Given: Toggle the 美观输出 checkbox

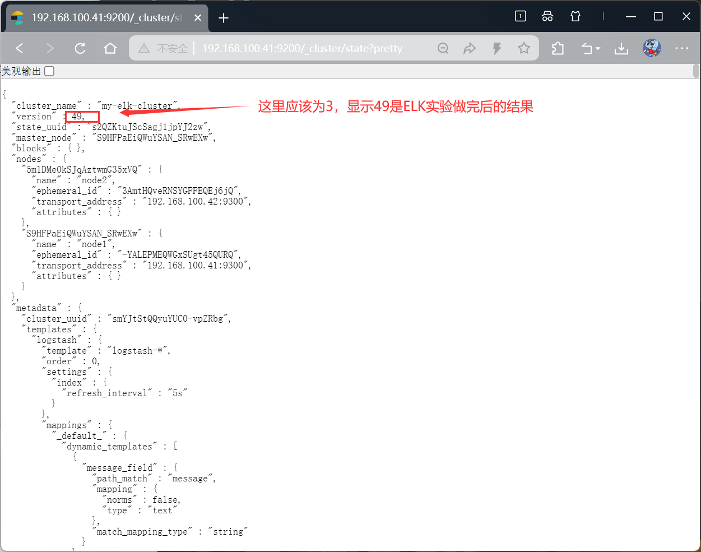Looking at the screenshot, I should (49, 71).
